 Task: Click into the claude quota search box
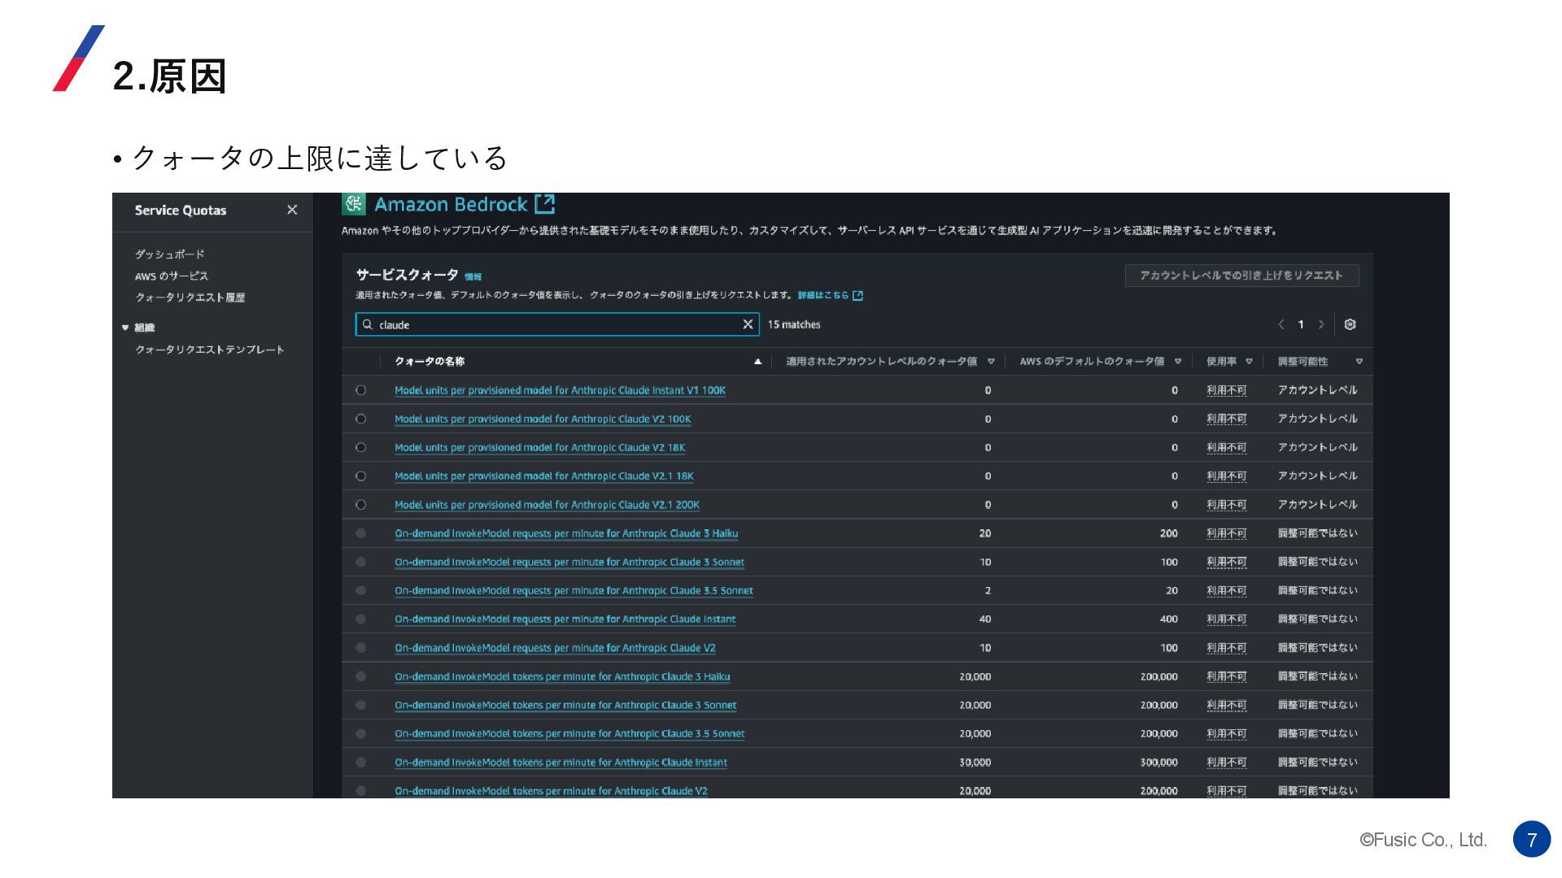557,324
